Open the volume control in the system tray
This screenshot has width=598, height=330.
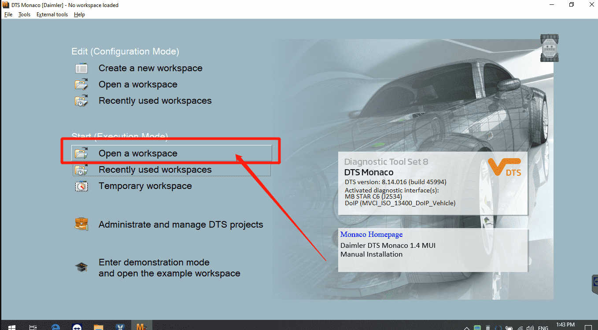(x=531, y=328)
